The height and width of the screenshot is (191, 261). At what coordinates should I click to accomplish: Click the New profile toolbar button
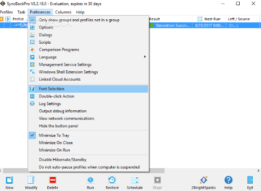point(9,183)
